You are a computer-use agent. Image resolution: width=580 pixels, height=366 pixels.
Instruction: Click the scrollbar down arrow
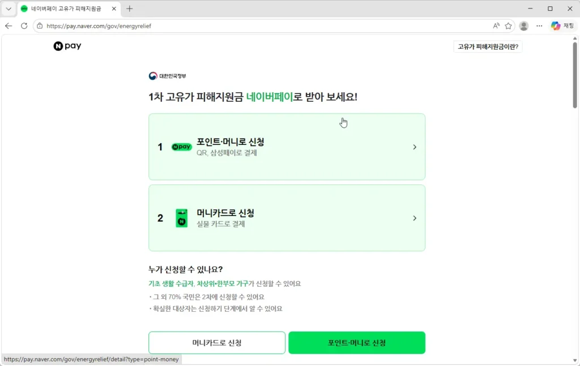tap(575, 360)
